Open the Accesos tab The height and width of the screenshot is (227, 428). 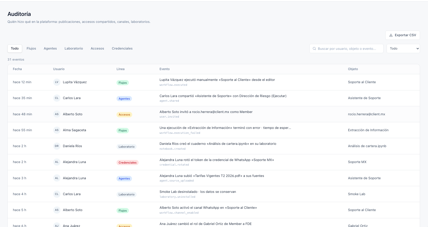click(x=97, y=49)
